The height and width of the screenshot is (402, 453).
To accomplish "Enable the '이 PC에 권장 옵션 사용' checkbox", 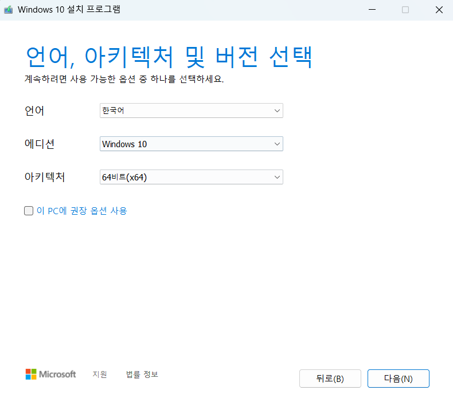I will [x=29, y=211].
